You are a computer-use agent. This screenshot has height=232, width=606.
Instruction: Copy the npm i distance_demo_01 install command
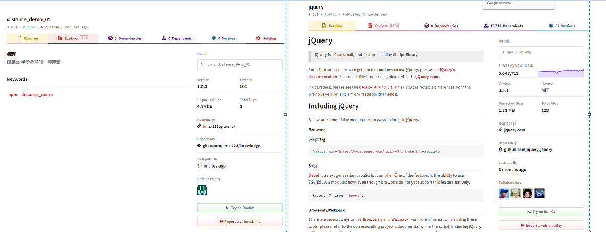coord(240,64)
